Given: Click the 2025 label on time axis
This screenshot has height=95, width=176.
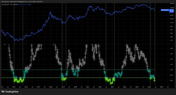Looking at the screenshot, I should click(137, 87).
